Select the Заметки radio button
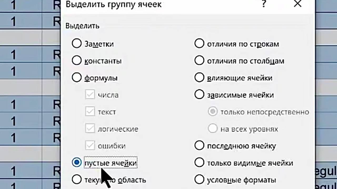 [x=77, y=44]
